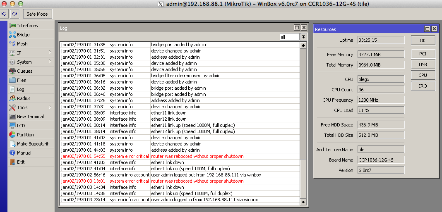The height and width of the screenshot is (212, 442).
Task: Open the Files folder icon
Action: 12,80
